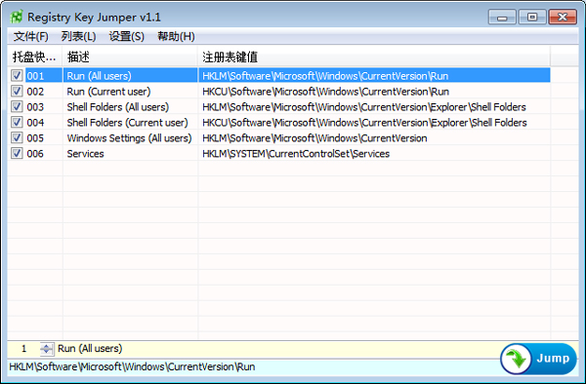Click HKCU ...CurrentVersion\Run key value
The image size is (586, 384).
coord(325,92)
